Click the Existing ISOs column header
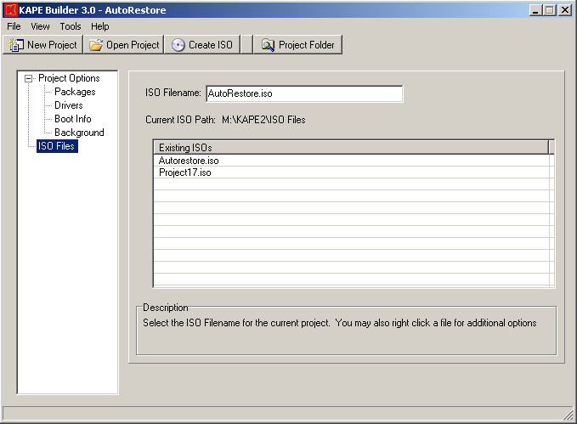Screen dimensions: 577x424 tap(350, 148)
